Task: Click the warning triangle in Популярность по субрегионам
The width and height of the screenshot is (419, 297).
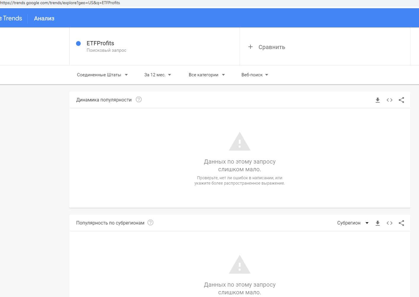Action: [240, 264]
